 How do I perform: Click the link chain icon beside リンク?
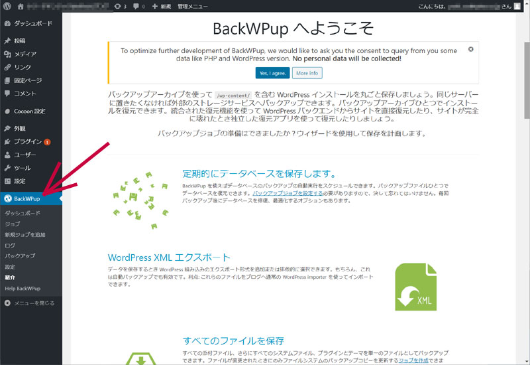7,67
